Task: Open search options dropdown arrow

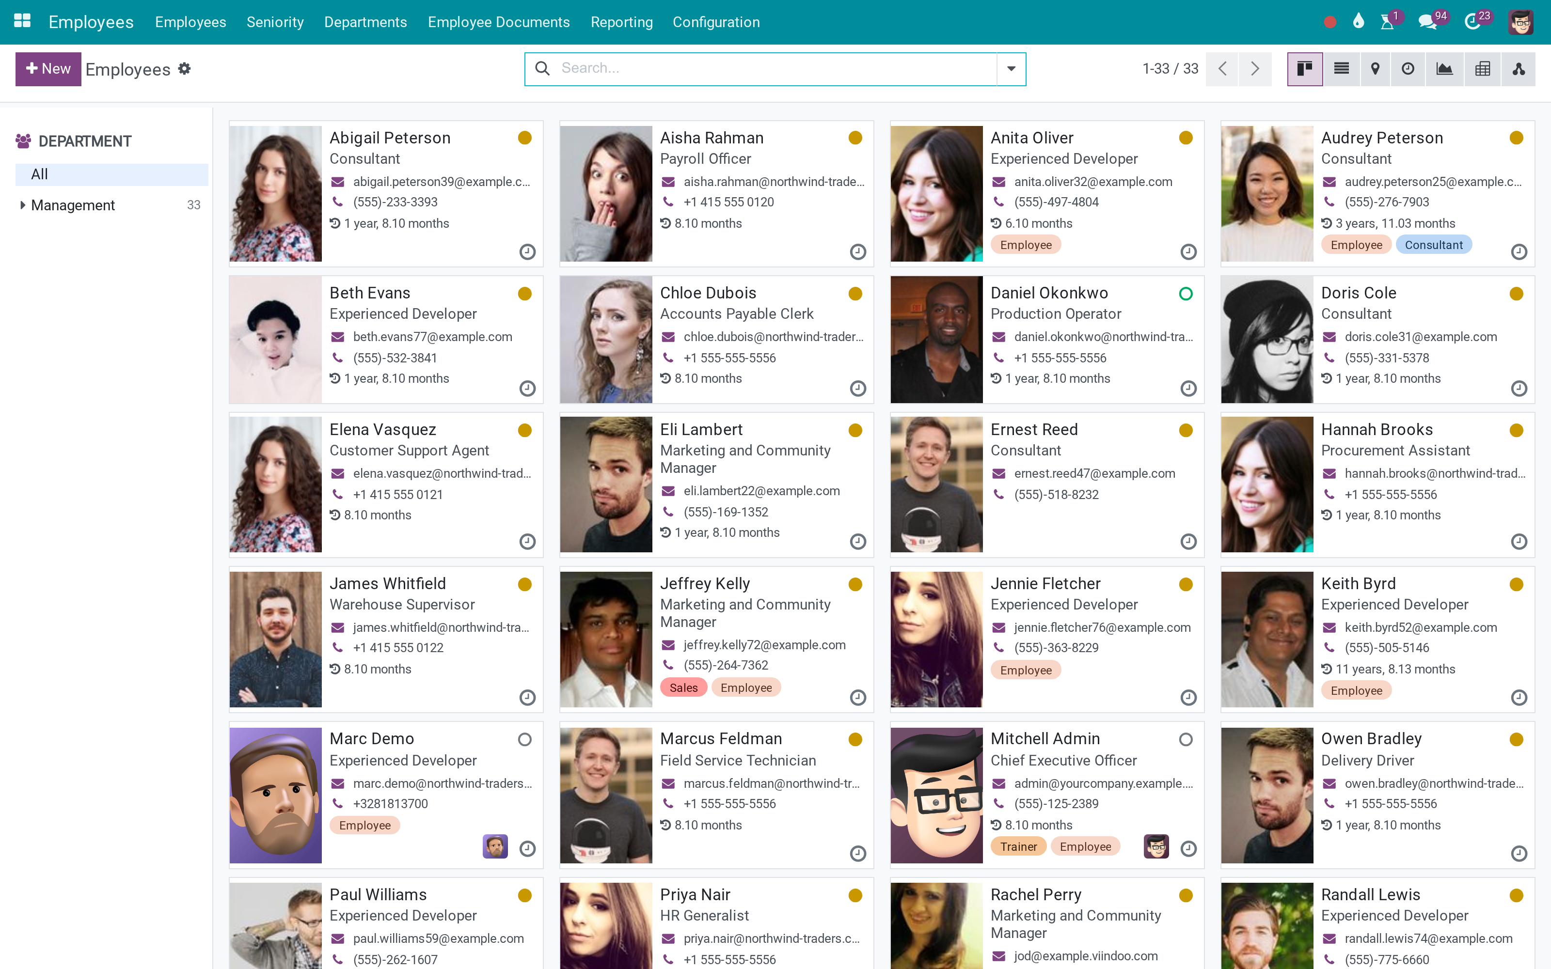Action: [x=1012, y=69]
